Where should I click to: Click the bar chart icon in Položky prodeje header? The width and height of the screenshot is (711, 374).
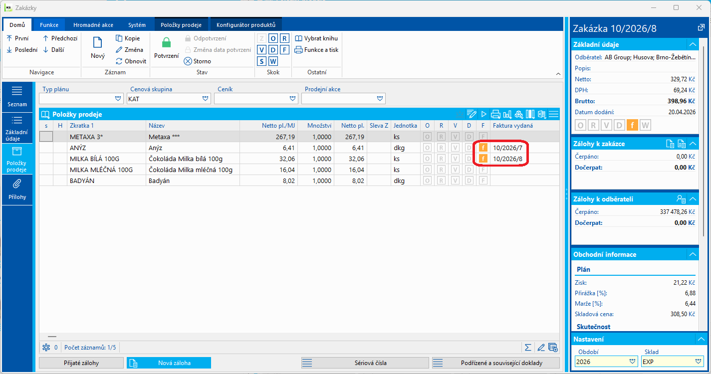(x=507, y=114)
